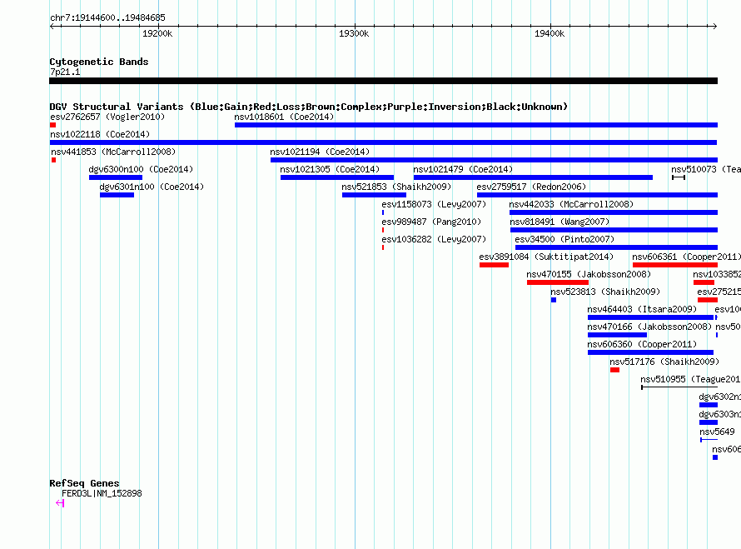Screen dimensions: 741x549
Task: Open the nsv5649 variant label
Action: click(x=717, y=432)
